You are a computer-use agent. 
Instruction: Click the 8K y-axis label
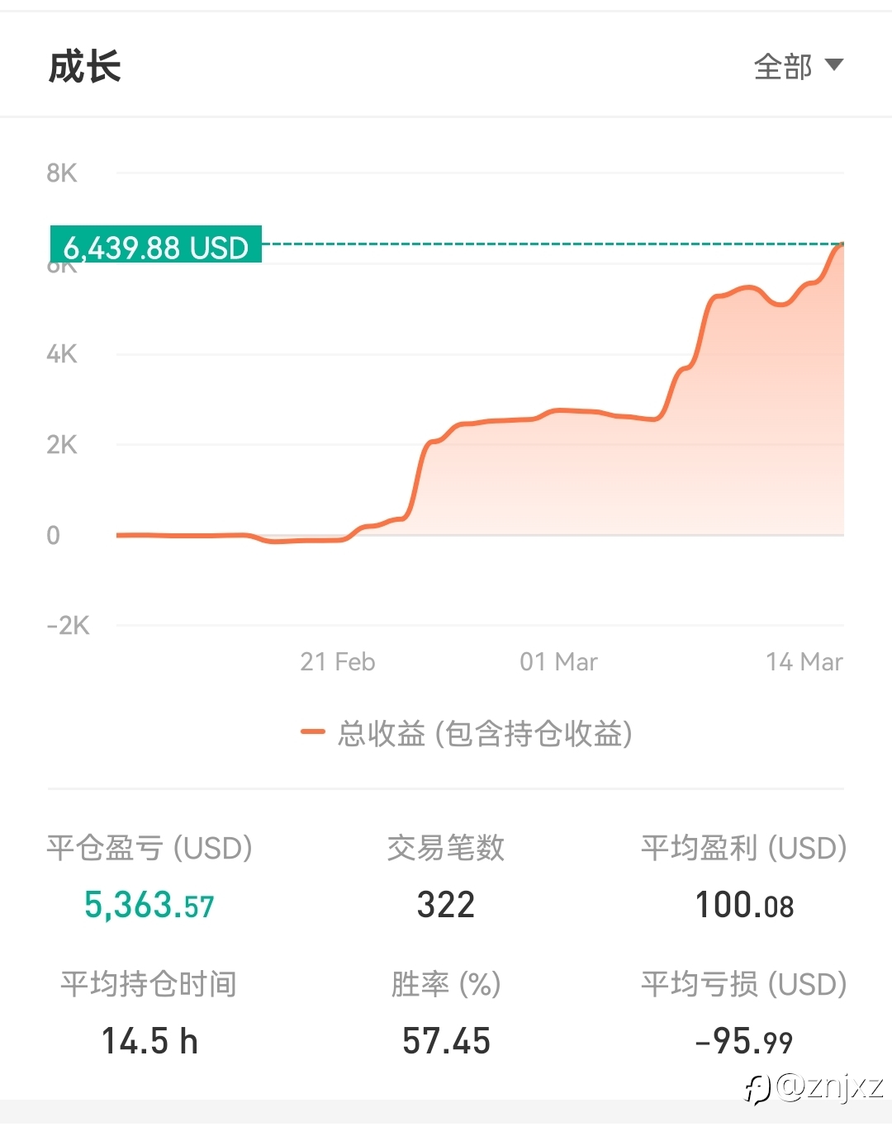point(62,173)
